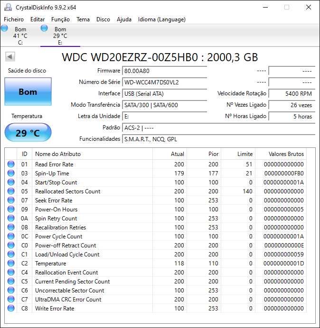The image size is (320, 328).
Task: Click the Nome do Atributo column header
Action: pyautogui.click(x=92, y=154)
